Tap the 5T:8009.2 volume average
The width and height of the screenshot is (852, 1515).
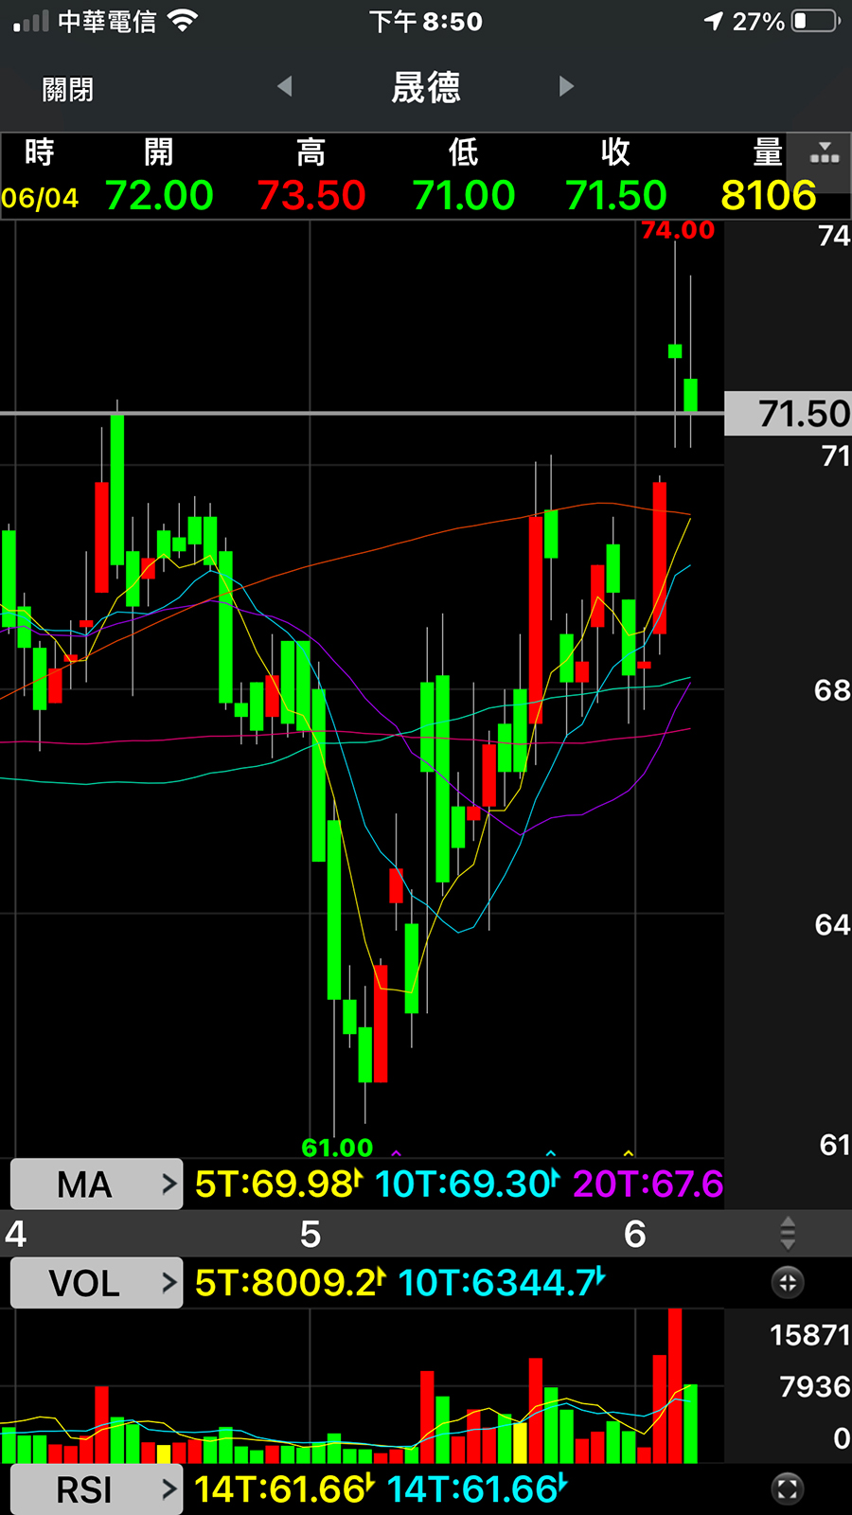click(x=290, y=1283)
